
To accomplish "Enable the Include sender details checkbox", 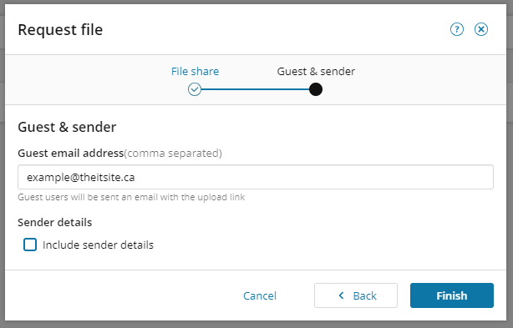I will (x=30, y=245).
